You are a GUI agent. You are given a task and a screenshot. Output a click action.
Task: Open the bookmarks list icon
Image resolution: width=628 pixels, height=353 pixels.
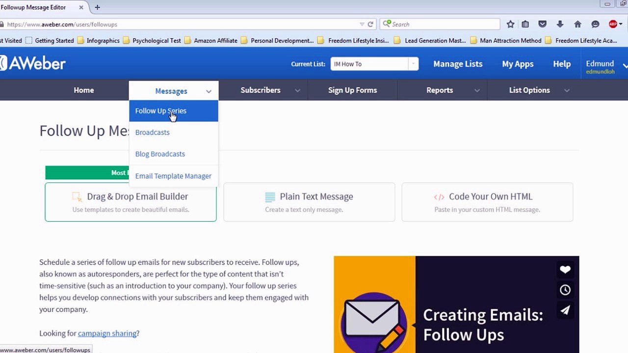pos(525,24)
